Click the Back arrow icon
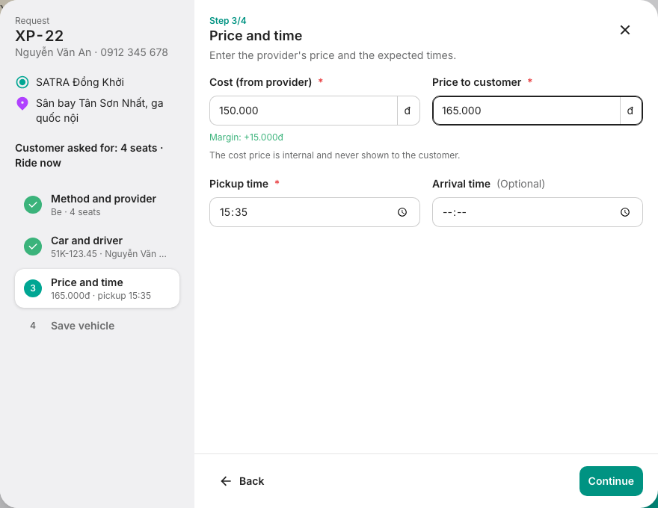The height and width of the screenshot is (508, 658). [226, 481]
